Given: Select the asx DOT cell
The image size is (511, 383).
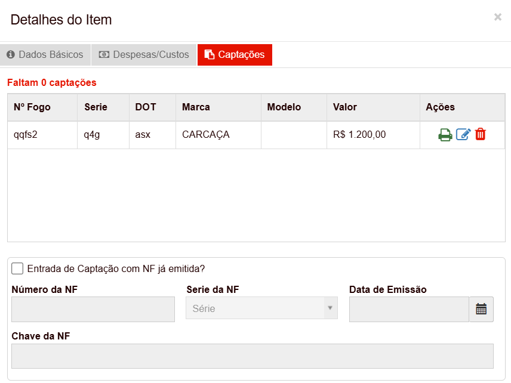Looking at the screenshot, I should pos(152,135).
